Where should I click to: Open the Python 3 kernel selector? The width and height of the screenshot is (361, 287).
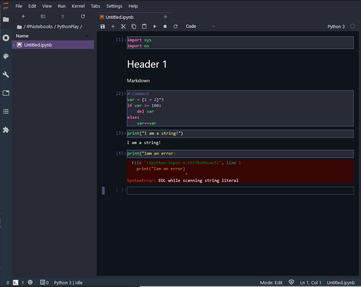pyautogui.click(x=336, y=26)
